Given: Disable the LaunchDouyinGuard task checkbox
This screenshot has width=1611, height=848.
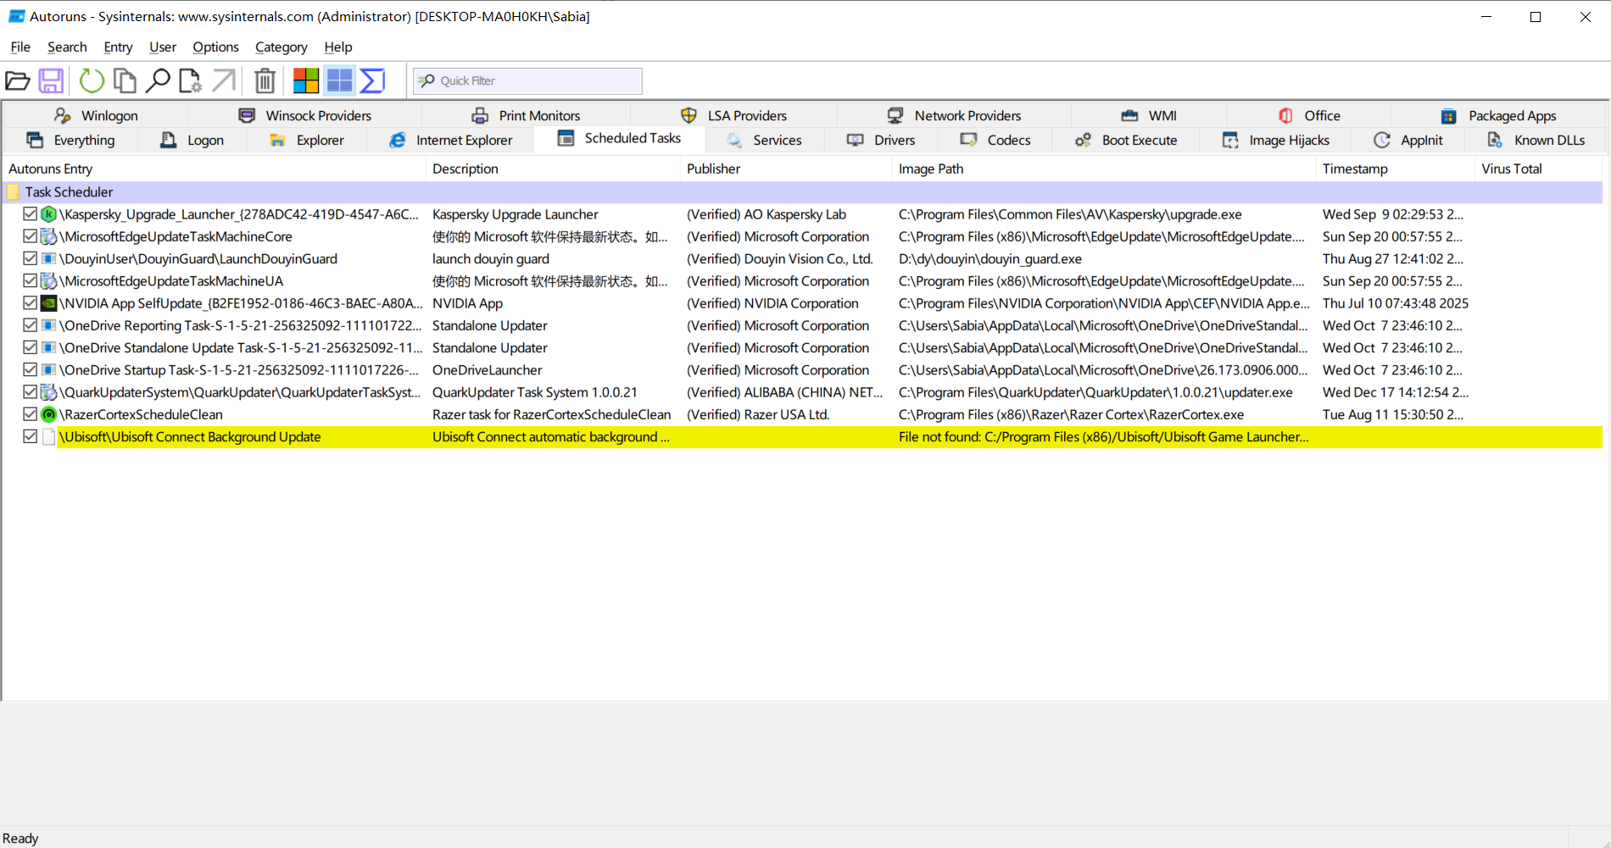Looking at the screenshot, I should point(31,258).
